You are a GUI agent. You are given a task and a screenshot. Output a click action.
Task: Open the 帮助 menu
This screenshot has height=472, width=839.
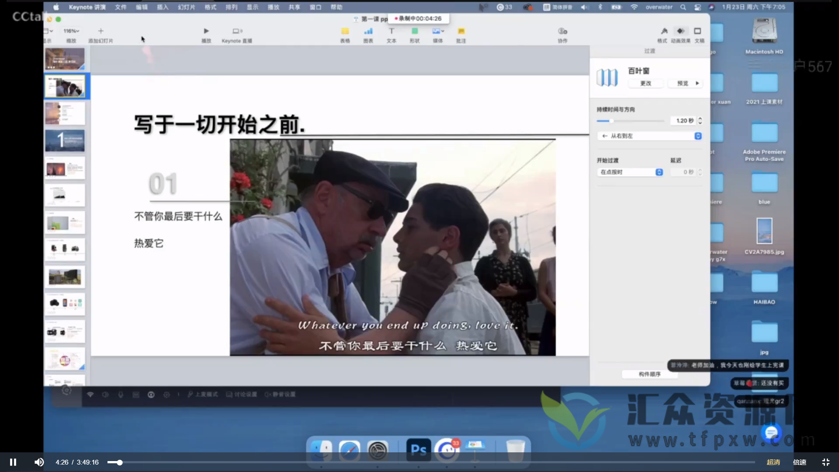coord(336,7)
